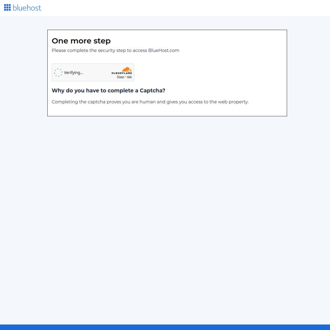Click "Why do you have to complete a Captcha?" heading
This screenshot has width=330, height=330.
[x=109, y=91]
